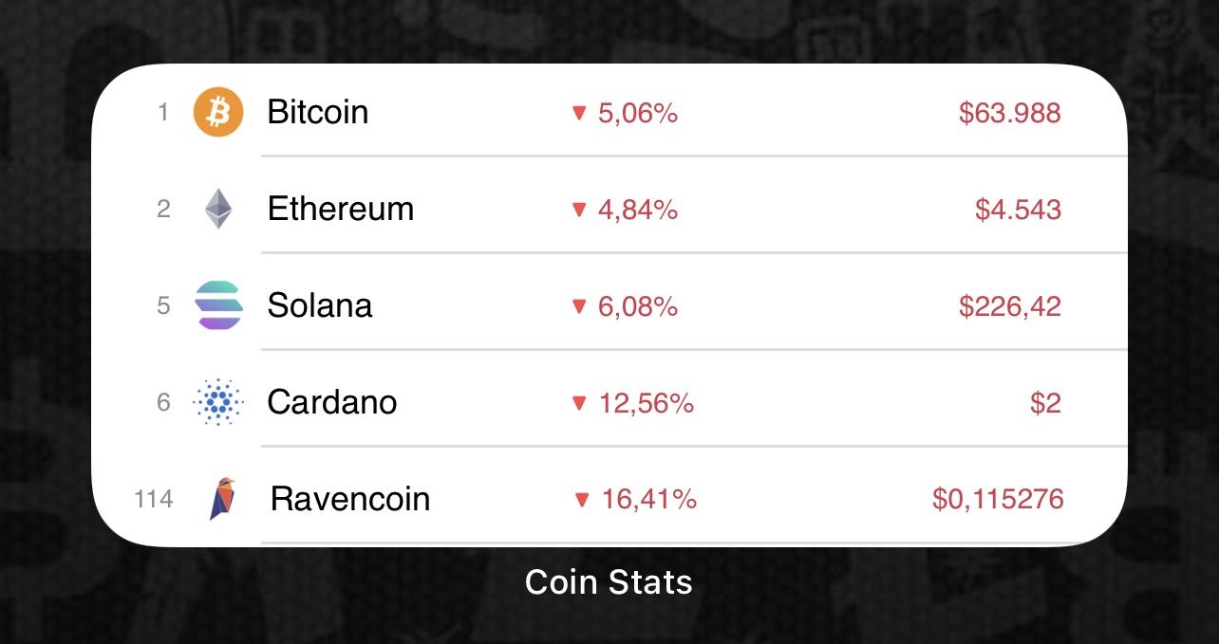Tap the Cardano dotted logo icon
1219x644 pixels.
click(x=218, y=402)
